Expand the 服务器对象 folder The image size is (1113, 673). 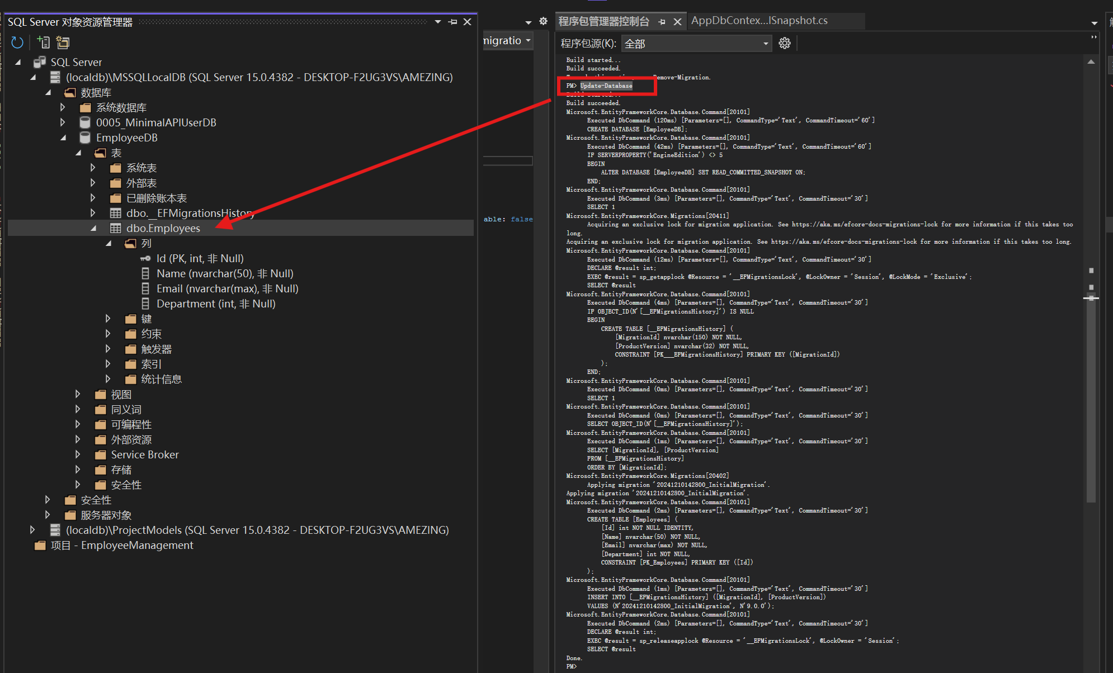48,515
